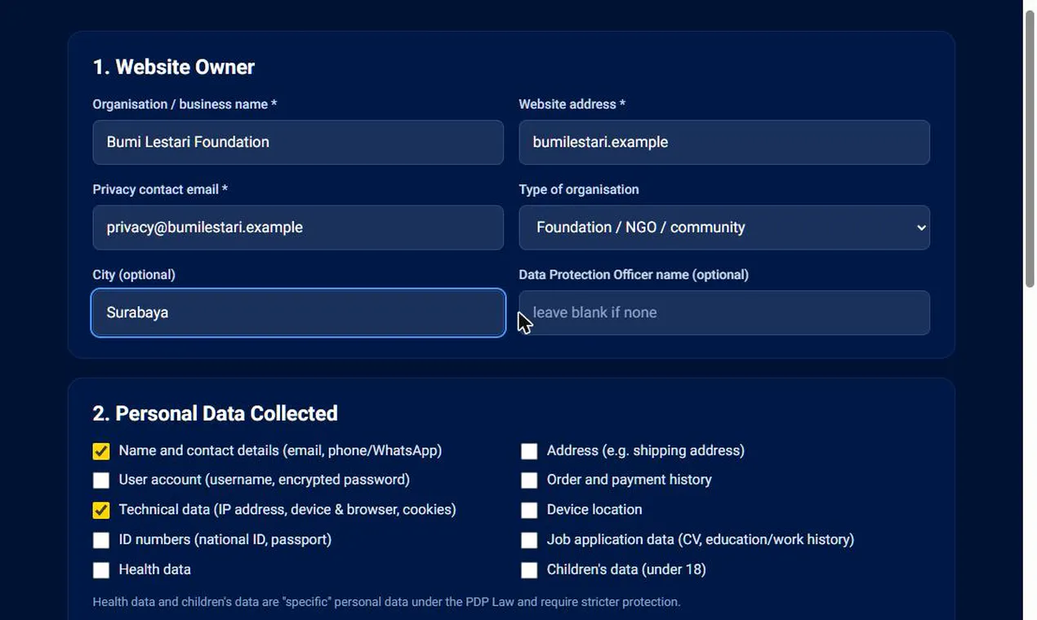Image resolution: width=1037 pixels, height=620 pixels.
Task: Check the Device location checkbox
Action: [529, 510]
